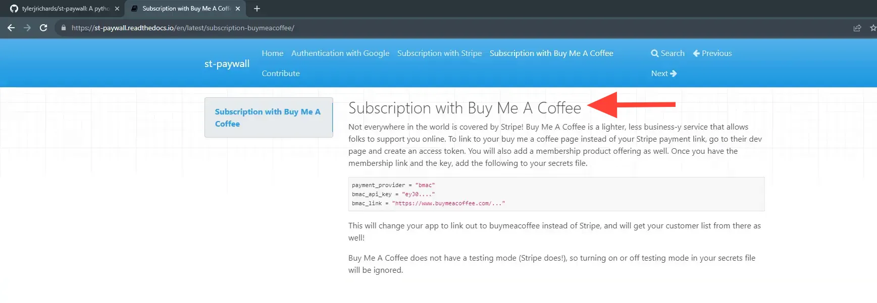Select Subscription with Buy Me A Coffee navbar item
Screen dimensions: 877x303
pos(551,53)
